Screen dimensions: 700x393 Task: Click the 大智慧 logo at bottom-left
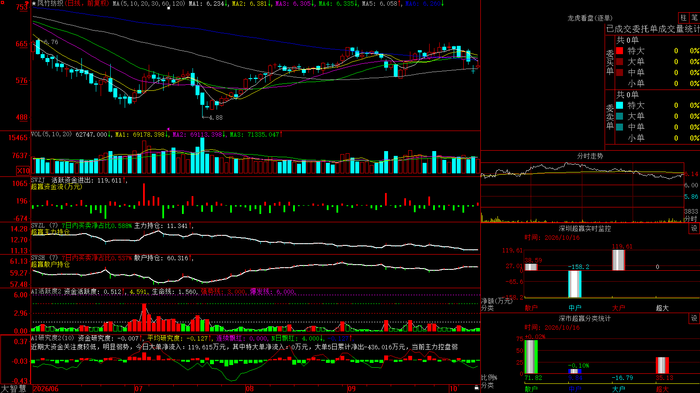(14, 388)
